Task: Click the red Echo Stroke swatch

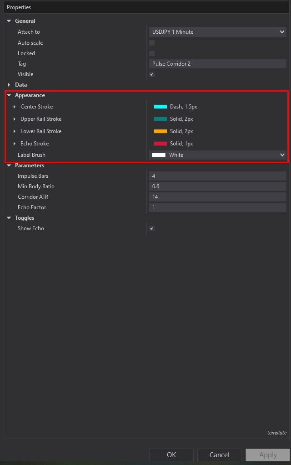Action: click(x=161, y=144)
